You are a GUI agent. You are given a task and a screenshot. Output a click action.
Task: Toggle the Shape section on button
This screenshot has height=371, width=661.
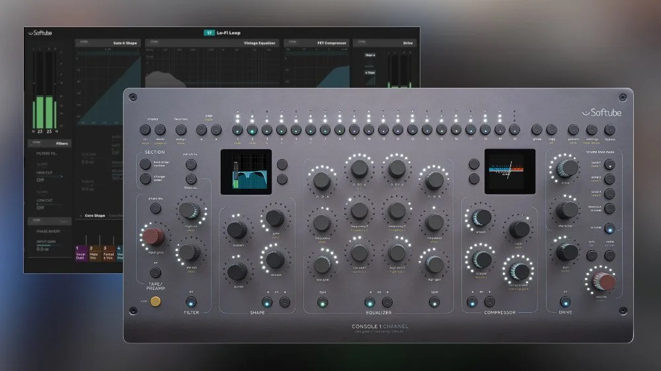(267, 302)
